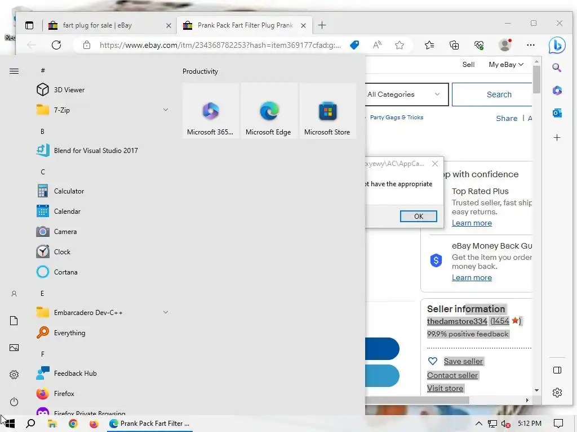The height and width of the screenshot is (432, 577).
Task: Launch the Camera app
Action: pyautogui.click(x=103, y=231)
